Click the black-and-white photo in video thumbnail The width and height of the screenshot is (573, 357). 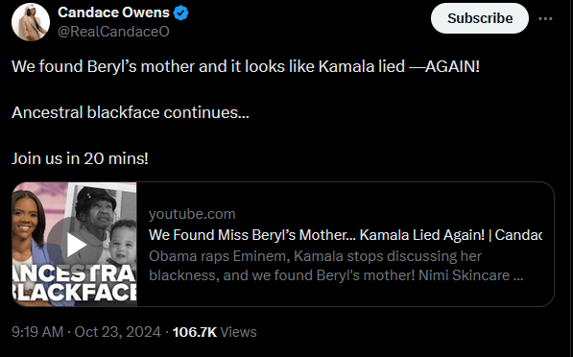[x=103, y=226]
